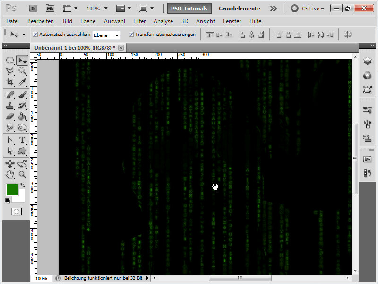
Task: Select the Zoom tool
Action: coord(22,174)
